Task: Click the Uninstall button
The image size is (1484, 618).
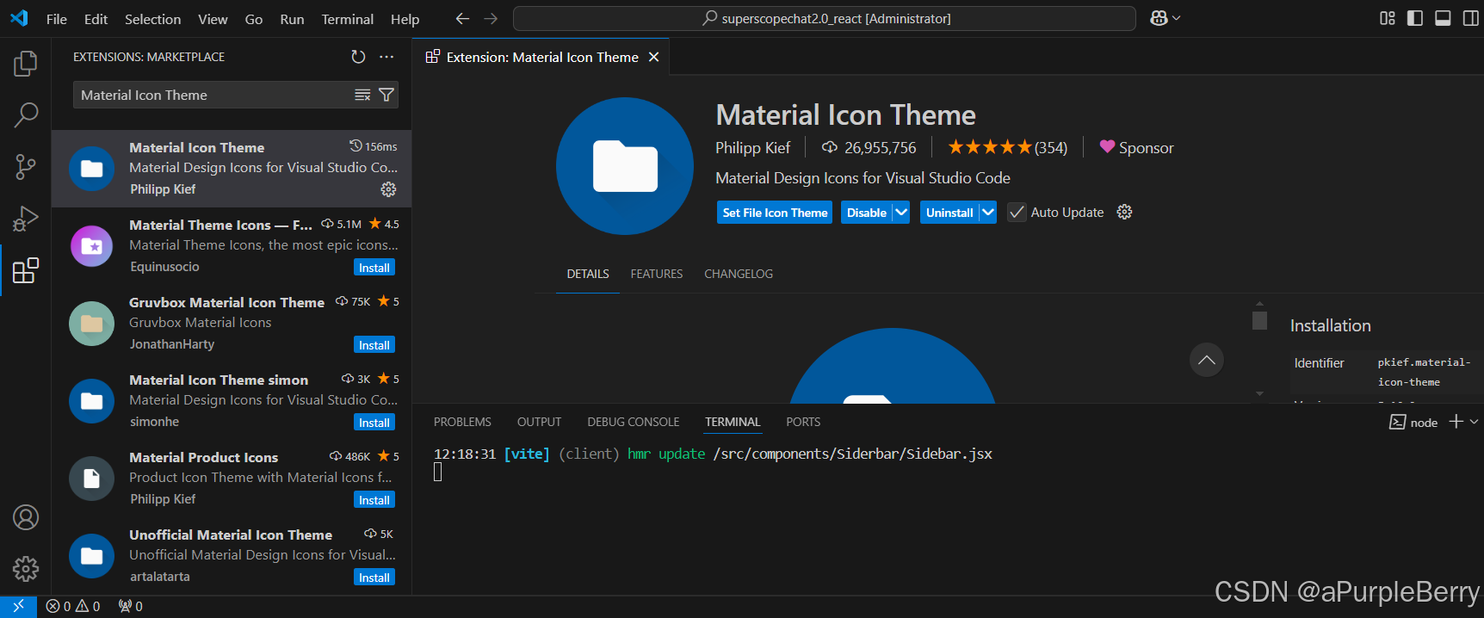Action: 949,213
